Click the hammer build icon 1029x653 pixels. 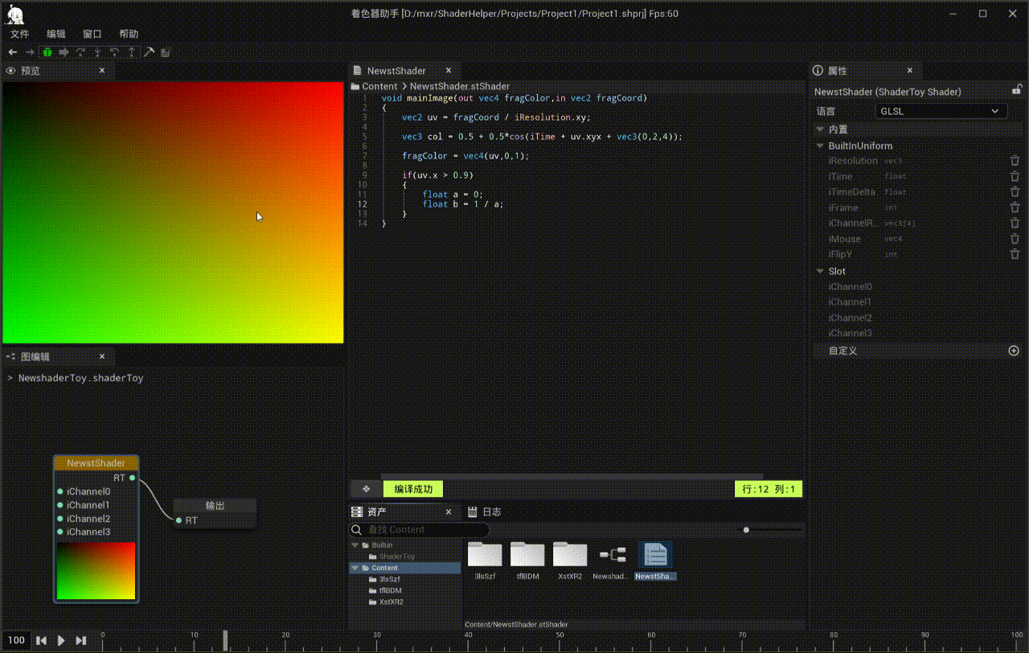pyautogui.click(x=149, y=52)
